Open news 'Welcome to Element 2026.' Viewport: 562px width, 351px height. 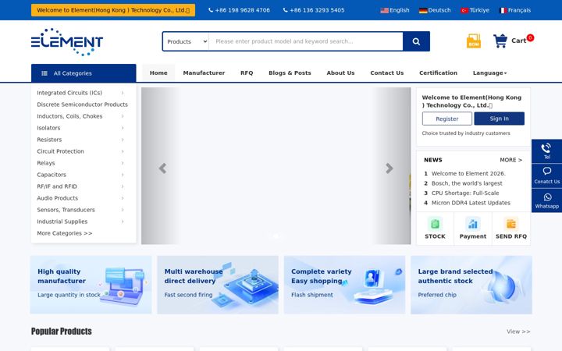pyautogui.click(x=468, y=174)
